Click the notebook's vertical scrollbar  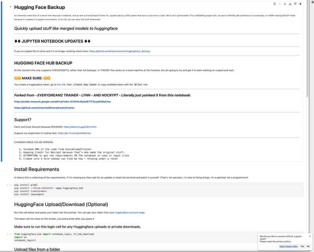click(x=308, y=48)
